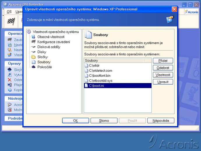Screen dimensions: 201x151
Task: Close the properties dialog
Action: point(174,9)
